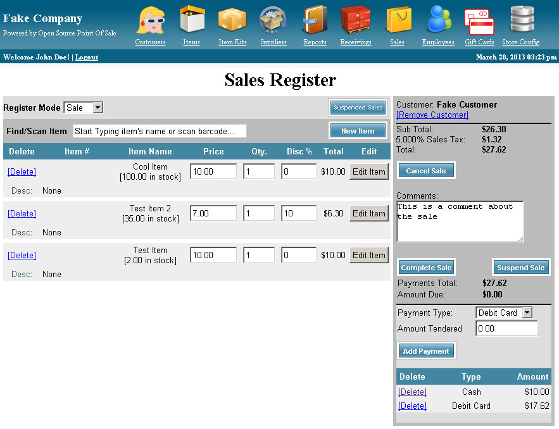The image size is (559, 429).
Task: Click the Fake Customer name
Action: pos(467,104)
